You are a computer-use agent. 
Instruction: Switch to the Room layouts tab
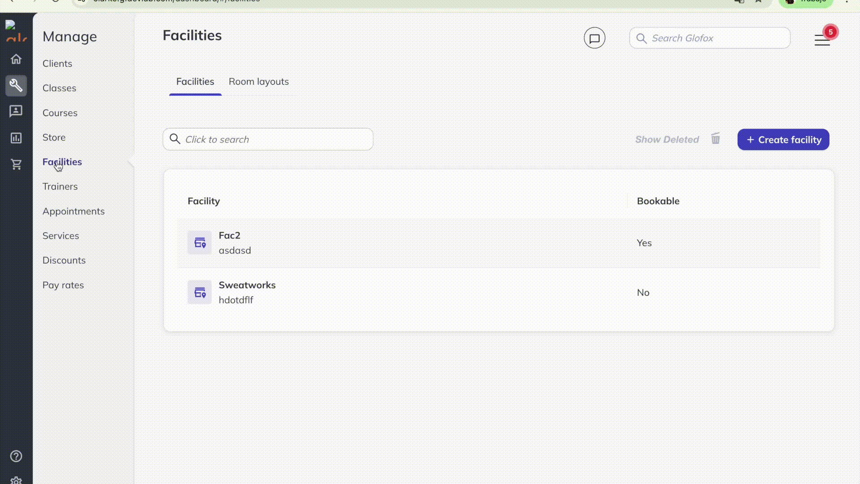click(x=258, y=82)
